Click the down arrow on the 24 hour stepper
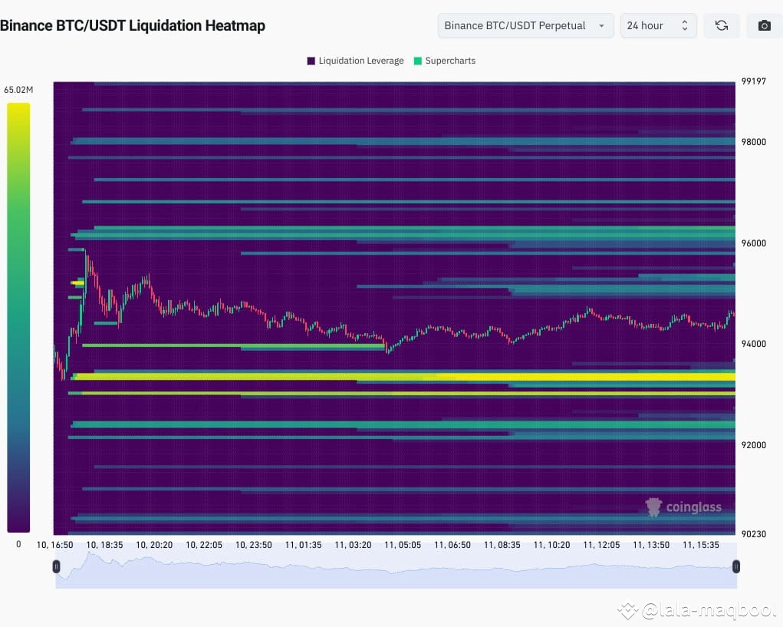 (685, 29)
